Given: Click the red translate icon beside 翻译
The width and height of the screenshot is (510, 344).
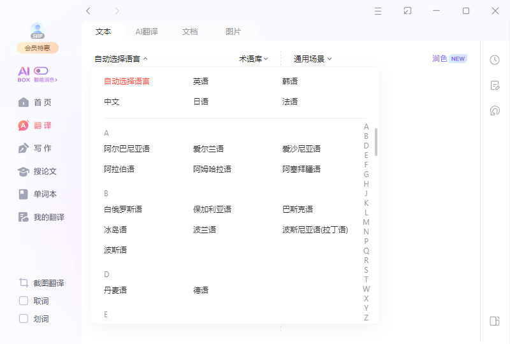Looking at the screenshot, I should 24,125.
